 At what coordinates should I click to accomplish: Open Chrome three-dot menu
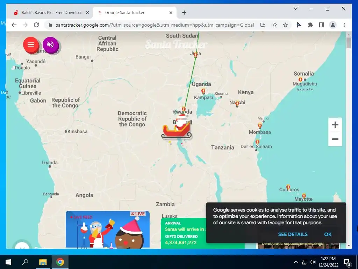[344, 25]
